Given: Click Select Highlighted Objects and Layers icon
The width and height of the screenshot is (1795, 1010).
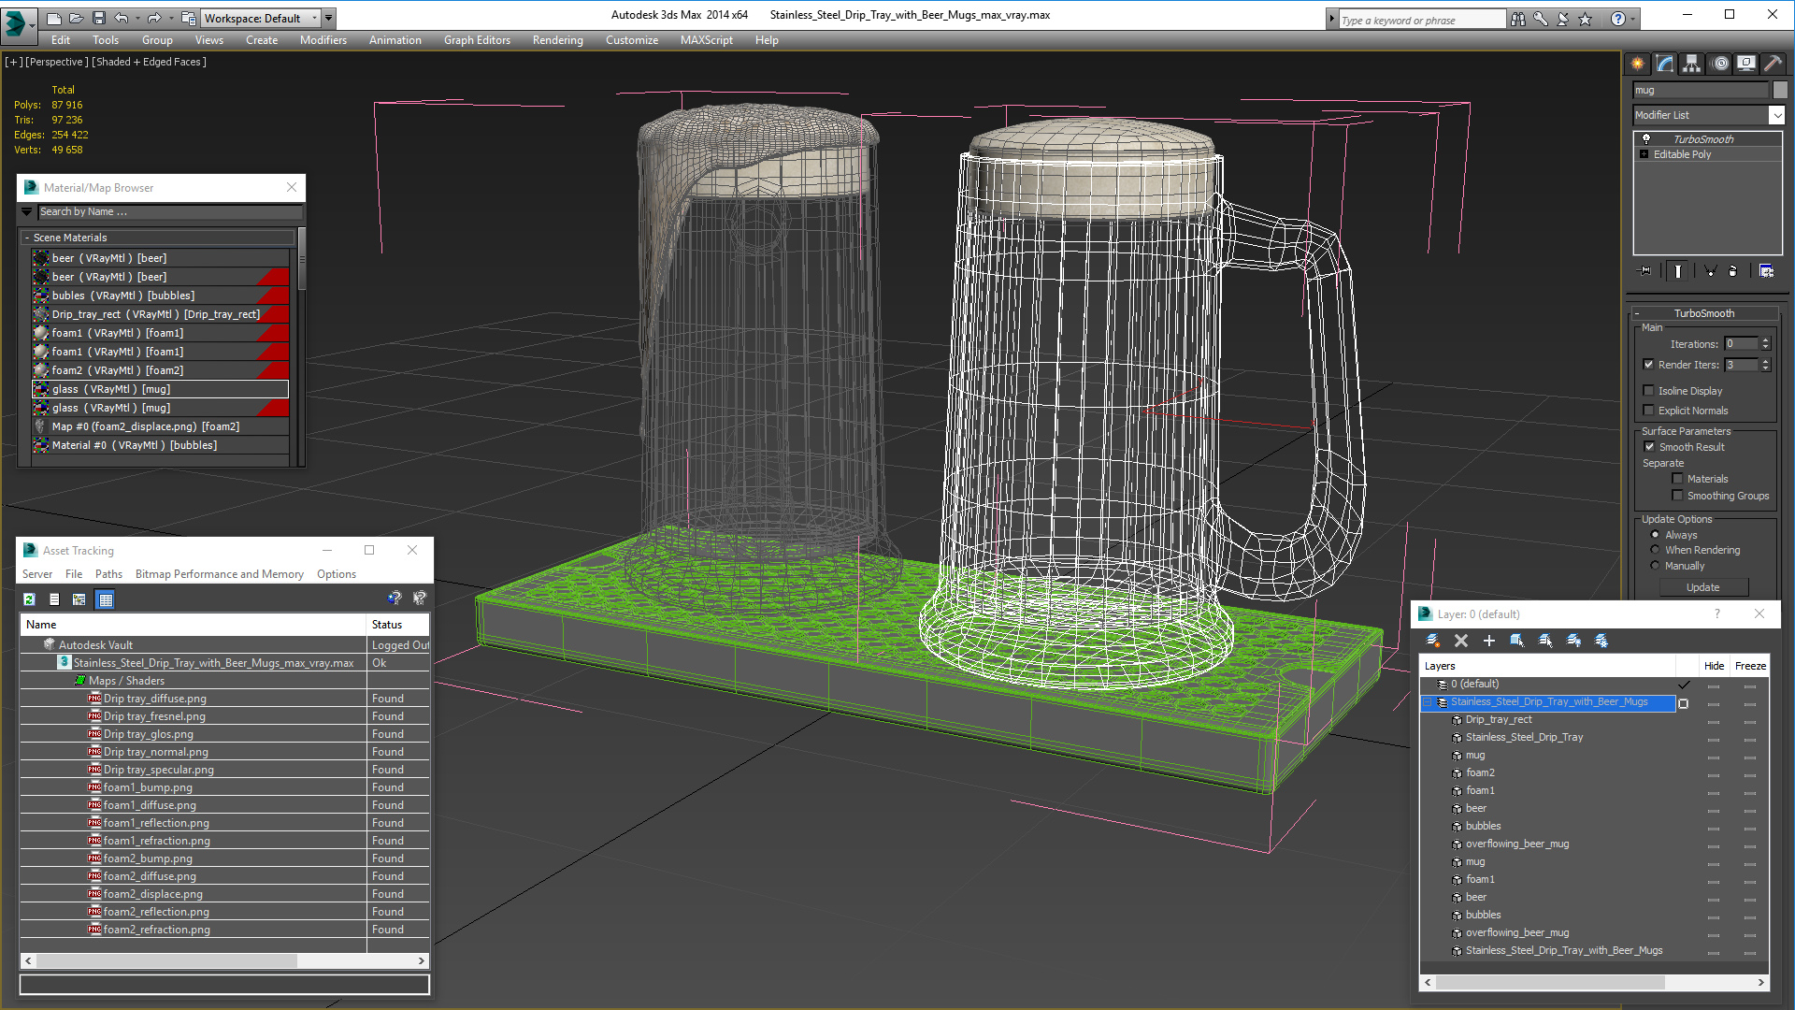Looking at the screenshot, I should coord(1517,641).
